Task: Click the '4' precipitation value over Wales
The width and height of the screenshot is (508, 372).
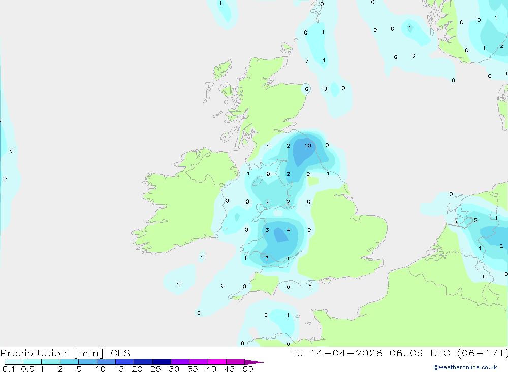Action: point(289,230)
